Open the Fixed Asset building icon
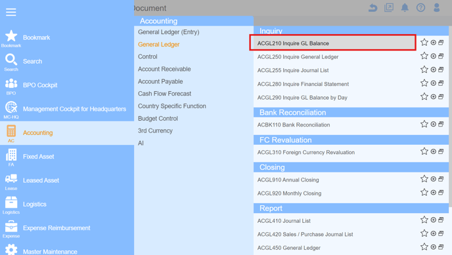This screenshot has width=452, height=255. 11,155
